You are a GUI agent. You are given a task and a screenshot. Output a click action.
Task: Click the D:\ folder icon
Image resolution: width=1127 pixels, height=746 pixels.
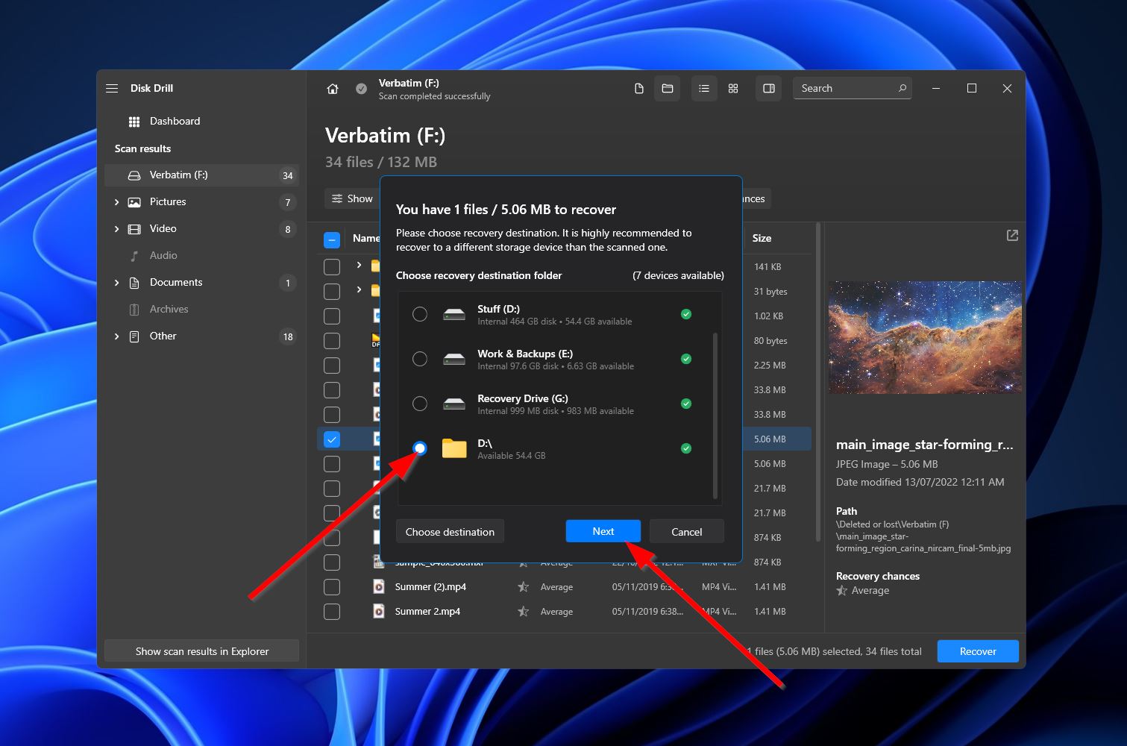[x=454, y=448]
